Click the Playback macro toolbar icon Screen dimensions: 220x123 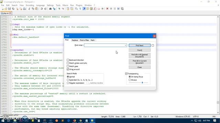click(x=115, y=9)
